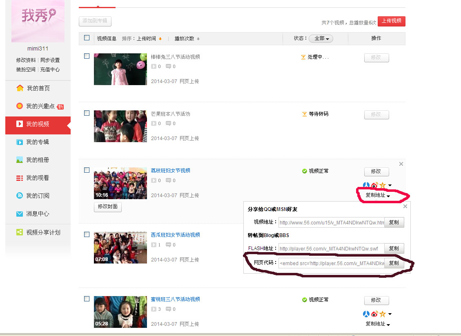
Task: Click the 我的观看 list icon
Action: tap(20, 178)
